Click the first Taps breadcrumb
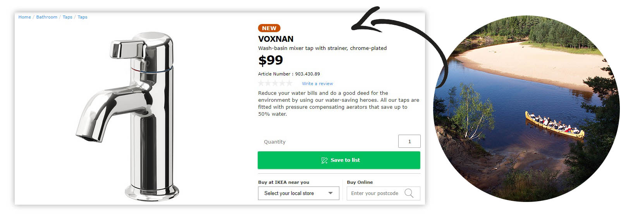The height and width of the screenshot is (219, 628). [67, 17]
